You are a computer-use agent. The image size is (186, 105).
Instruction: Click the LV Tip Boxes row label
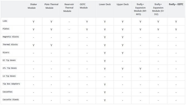tap(9, 76)
